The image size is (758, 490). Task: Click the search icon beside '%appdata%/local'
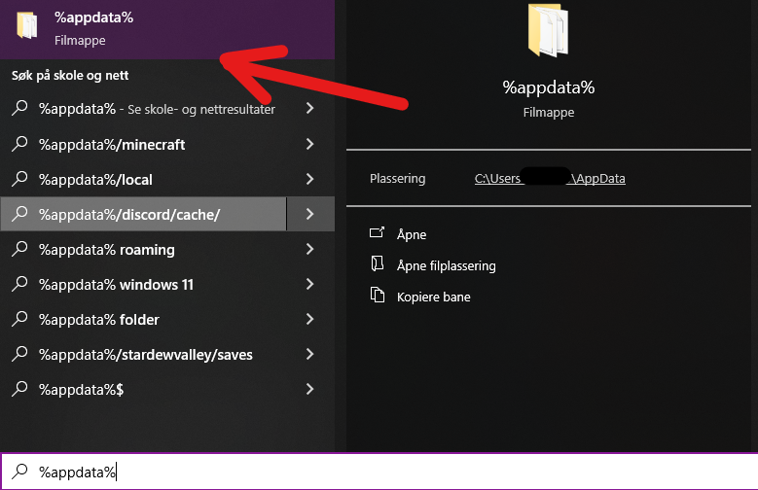point(19,179)
